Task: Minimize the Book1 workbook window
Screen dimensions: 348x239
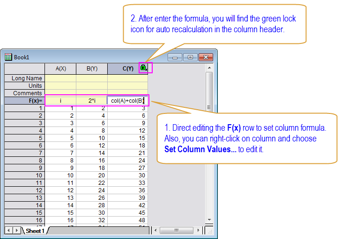Action: [176, 57]
